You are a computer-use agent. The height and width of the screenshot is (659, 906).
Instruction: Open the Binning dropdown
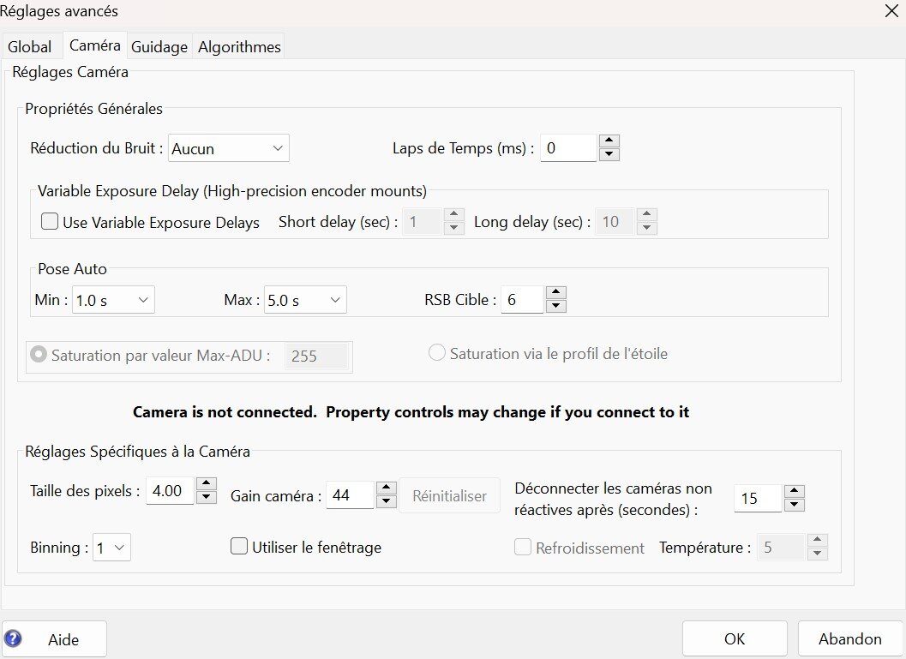point(112,548)
